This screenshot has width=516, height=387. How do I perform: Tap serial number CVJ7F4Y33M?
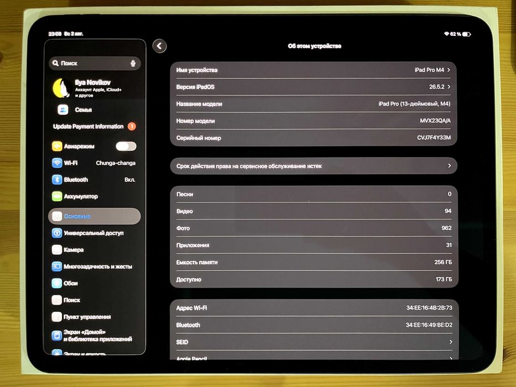point(434,138)
